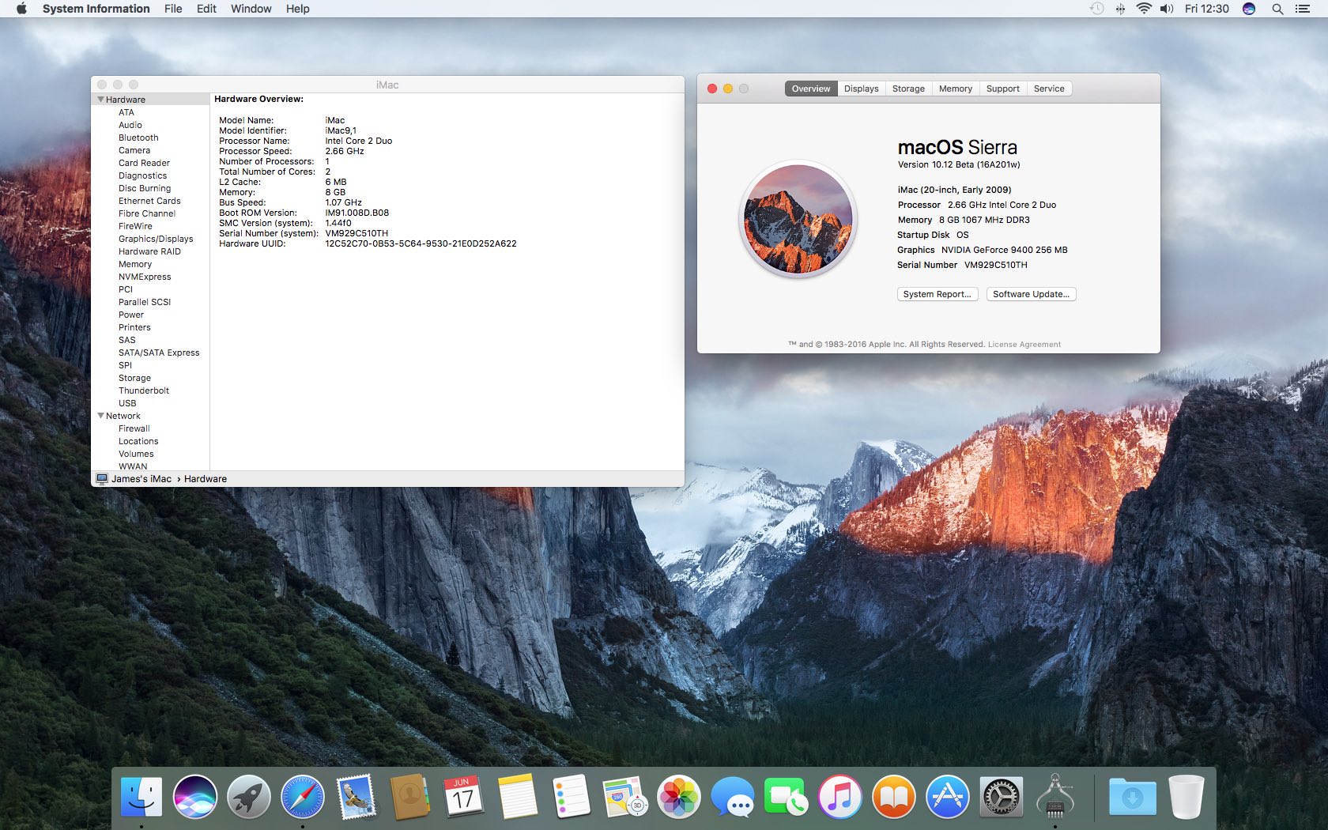Select Firewall under Network
The image size is (1328, 830).
point(134,428)
